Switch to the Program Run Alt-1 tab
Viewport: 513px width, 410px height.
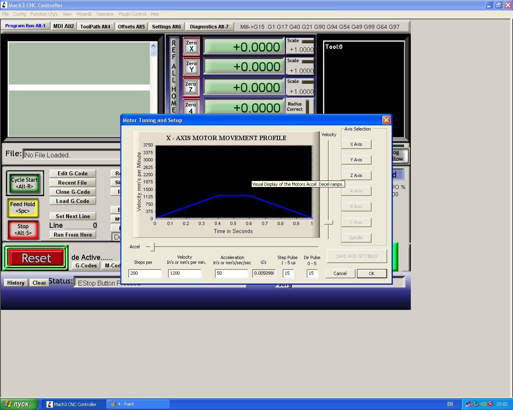coord(25,26)
